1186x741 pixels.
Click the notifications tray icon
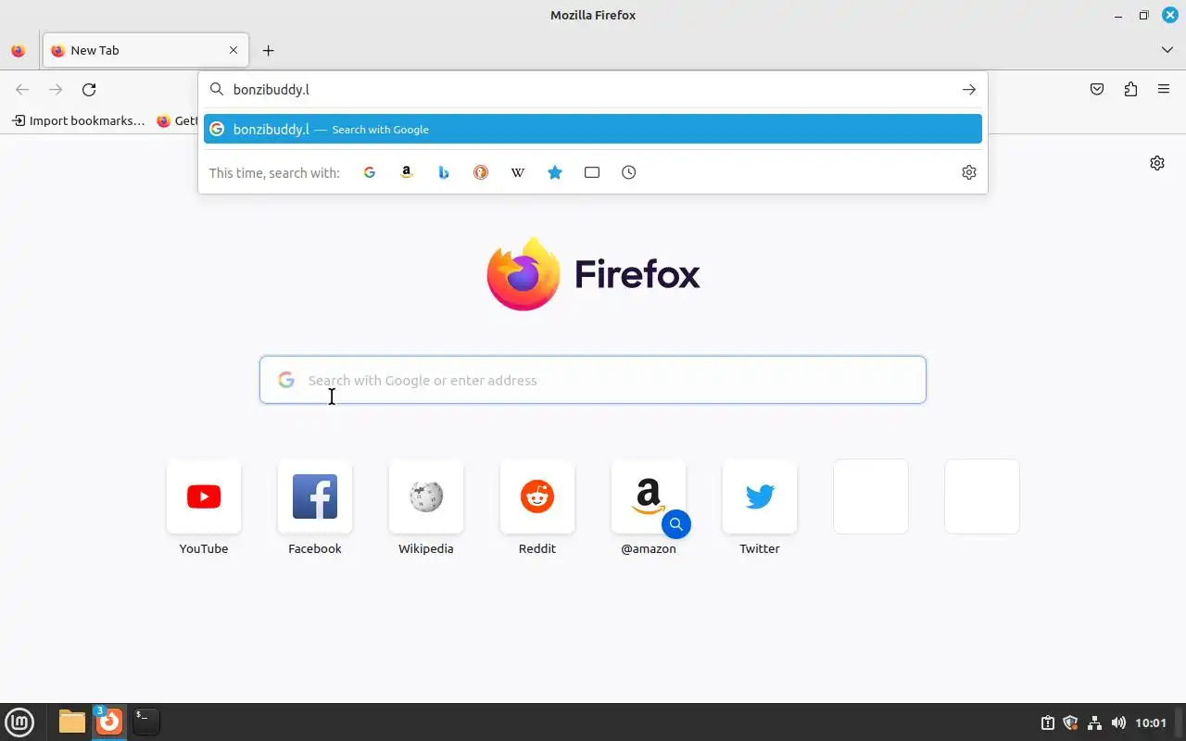point(1047,722)
